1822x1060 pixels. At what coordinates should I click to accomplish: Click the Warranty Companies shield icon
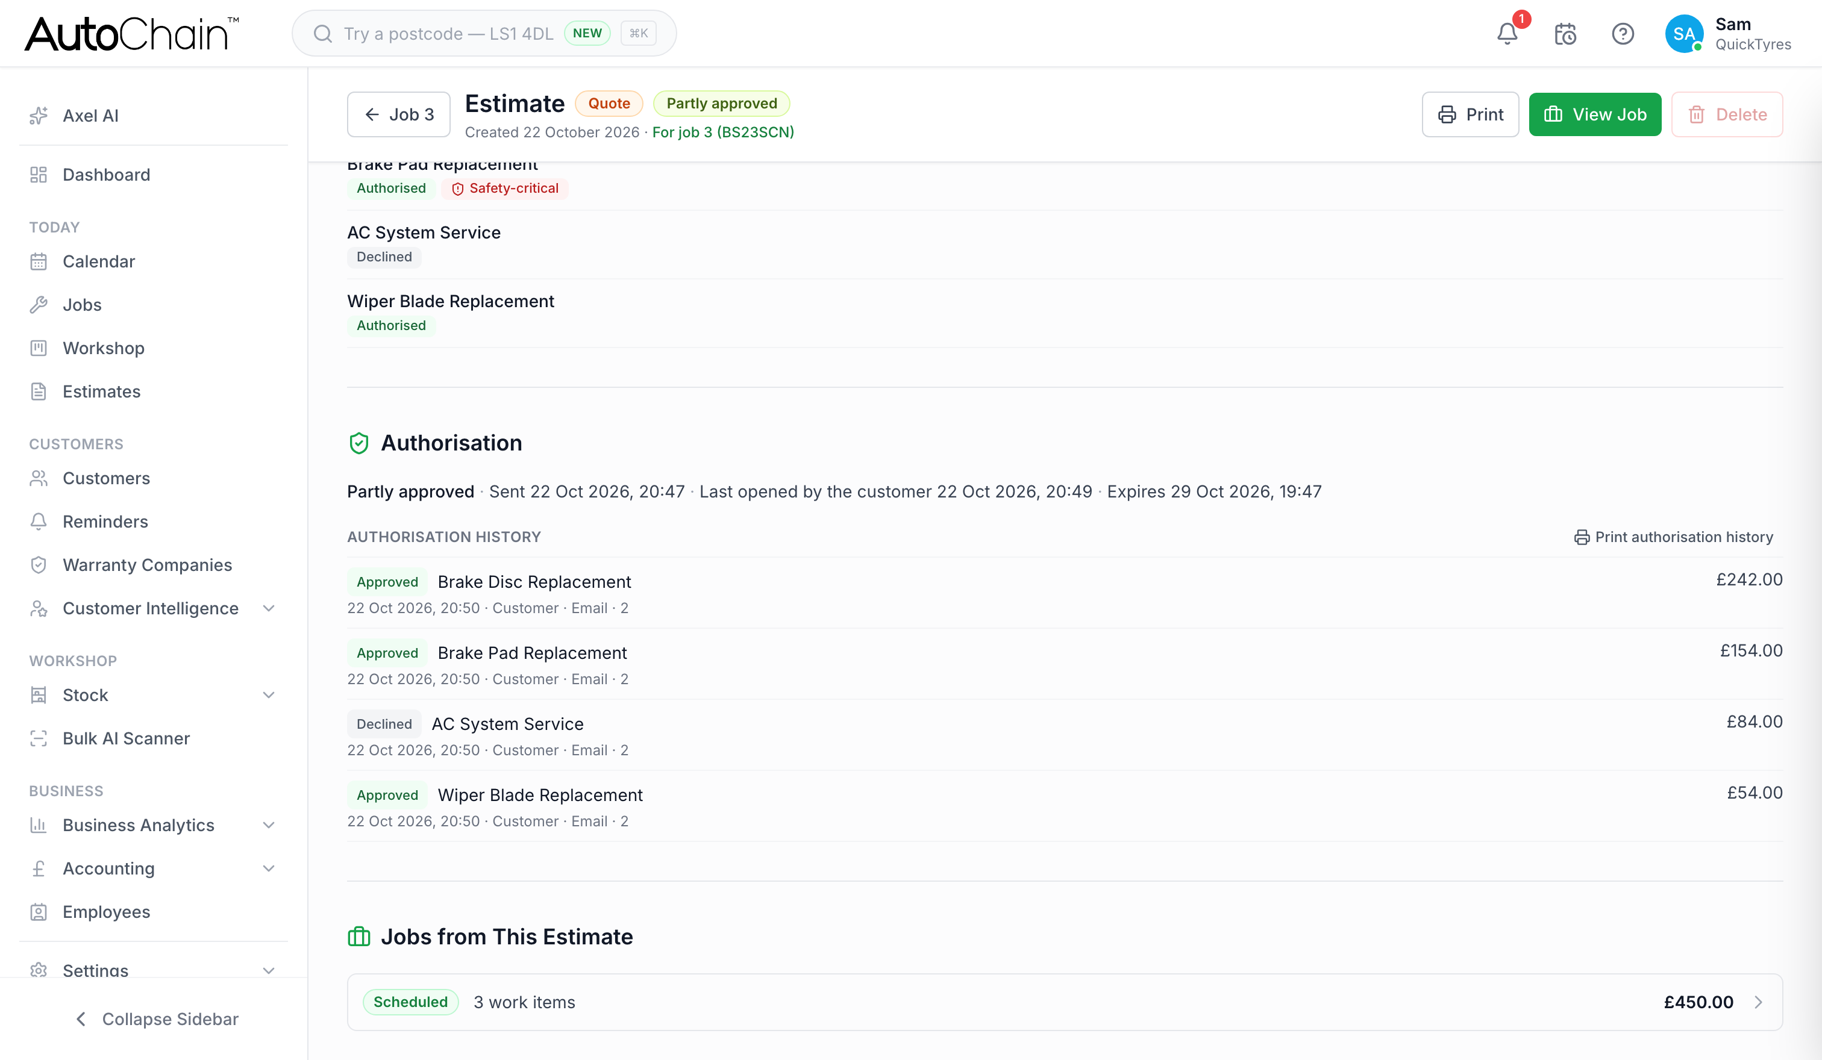coord(39,565)
